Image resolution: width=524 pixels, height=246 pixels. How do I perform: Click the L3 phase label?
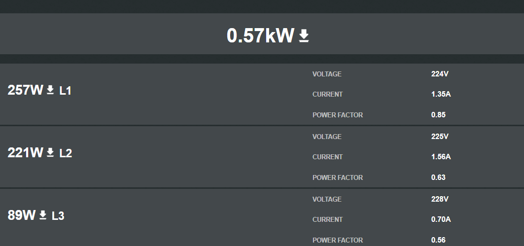58,215
